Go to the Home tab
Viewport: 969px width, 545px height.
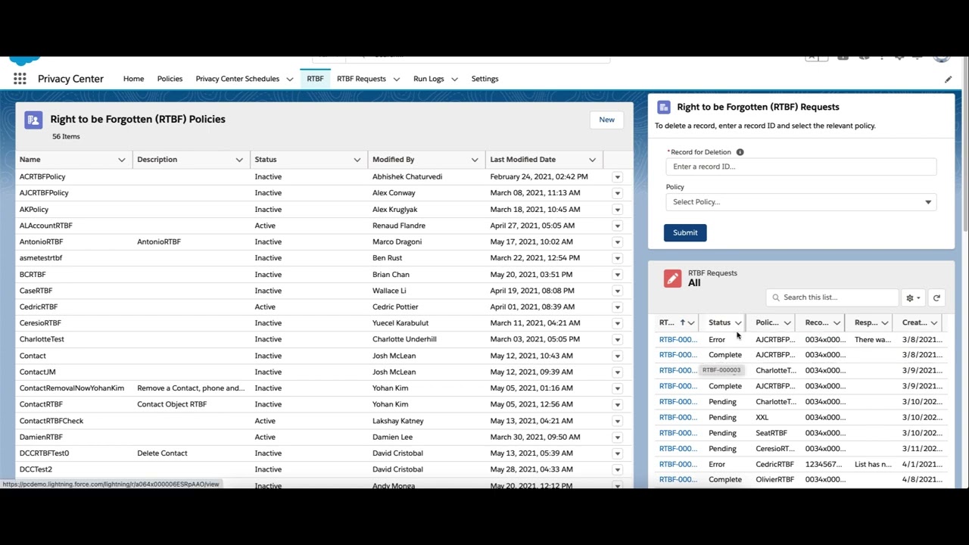click(133, 79)
